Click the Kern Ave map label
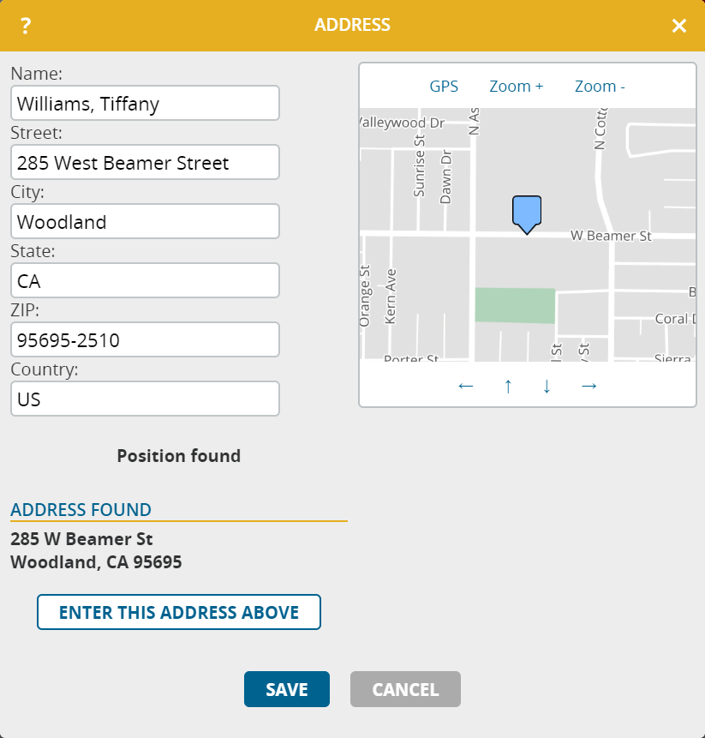The width and height of the screenshot is (705, 738). tap(391, 297)
